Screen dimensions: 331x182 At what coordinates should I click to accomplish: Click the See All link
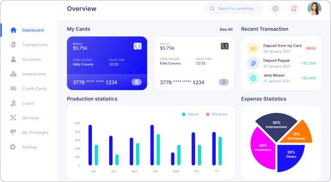226,30
